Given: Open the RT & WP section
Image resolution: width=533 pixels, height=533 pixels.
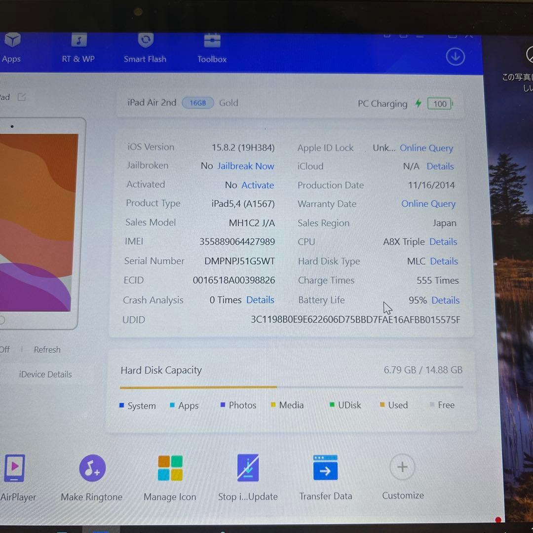Looking at the screenshot, I should click(78, 48).
